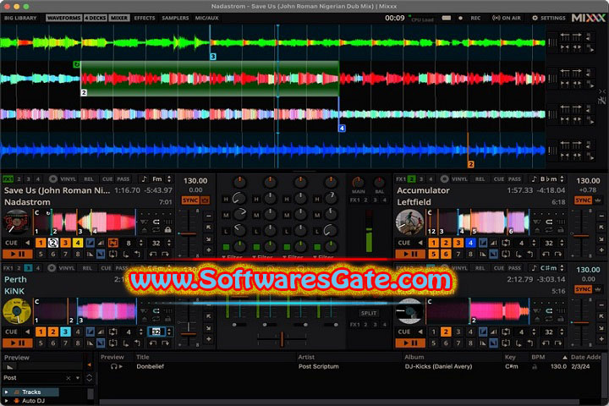Eject the track from Save Us deck

(x=144, y=230)
